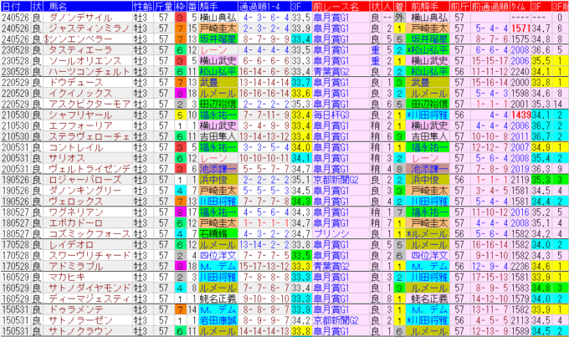Click horse name ワグネリアン
This screenshot has width=569, height=337.
76,212
